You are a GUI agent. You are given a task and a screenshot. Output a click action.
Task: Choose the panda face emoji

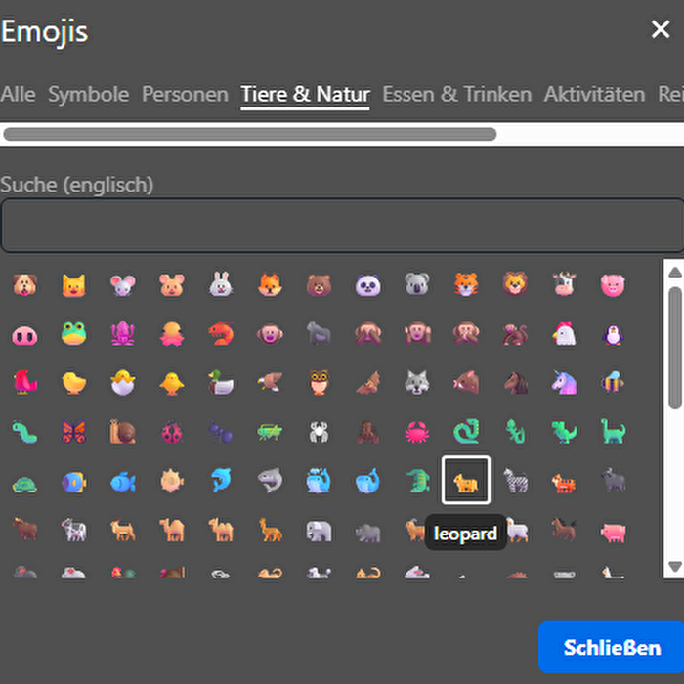tap(367, 285)
